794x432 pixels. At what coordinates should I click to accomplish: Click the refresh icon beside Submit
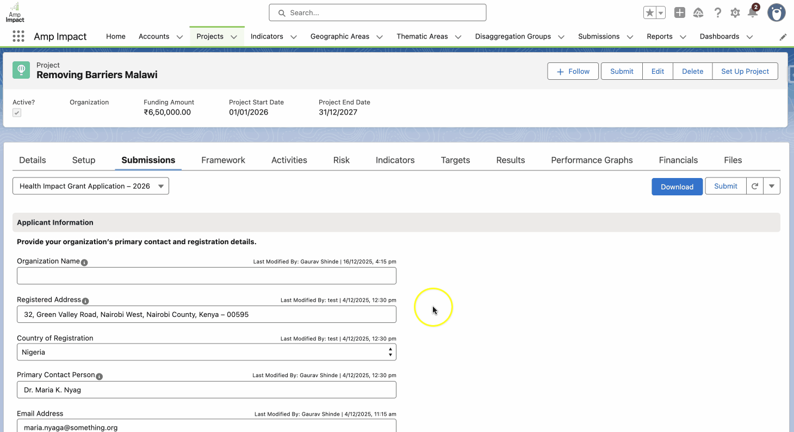point(755,186)
